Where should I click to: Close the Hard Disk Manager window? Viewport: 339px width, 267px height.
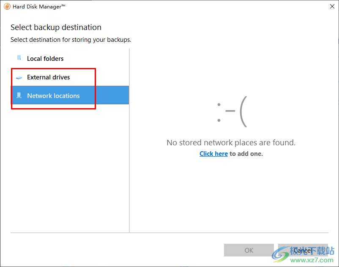point(332,6)
